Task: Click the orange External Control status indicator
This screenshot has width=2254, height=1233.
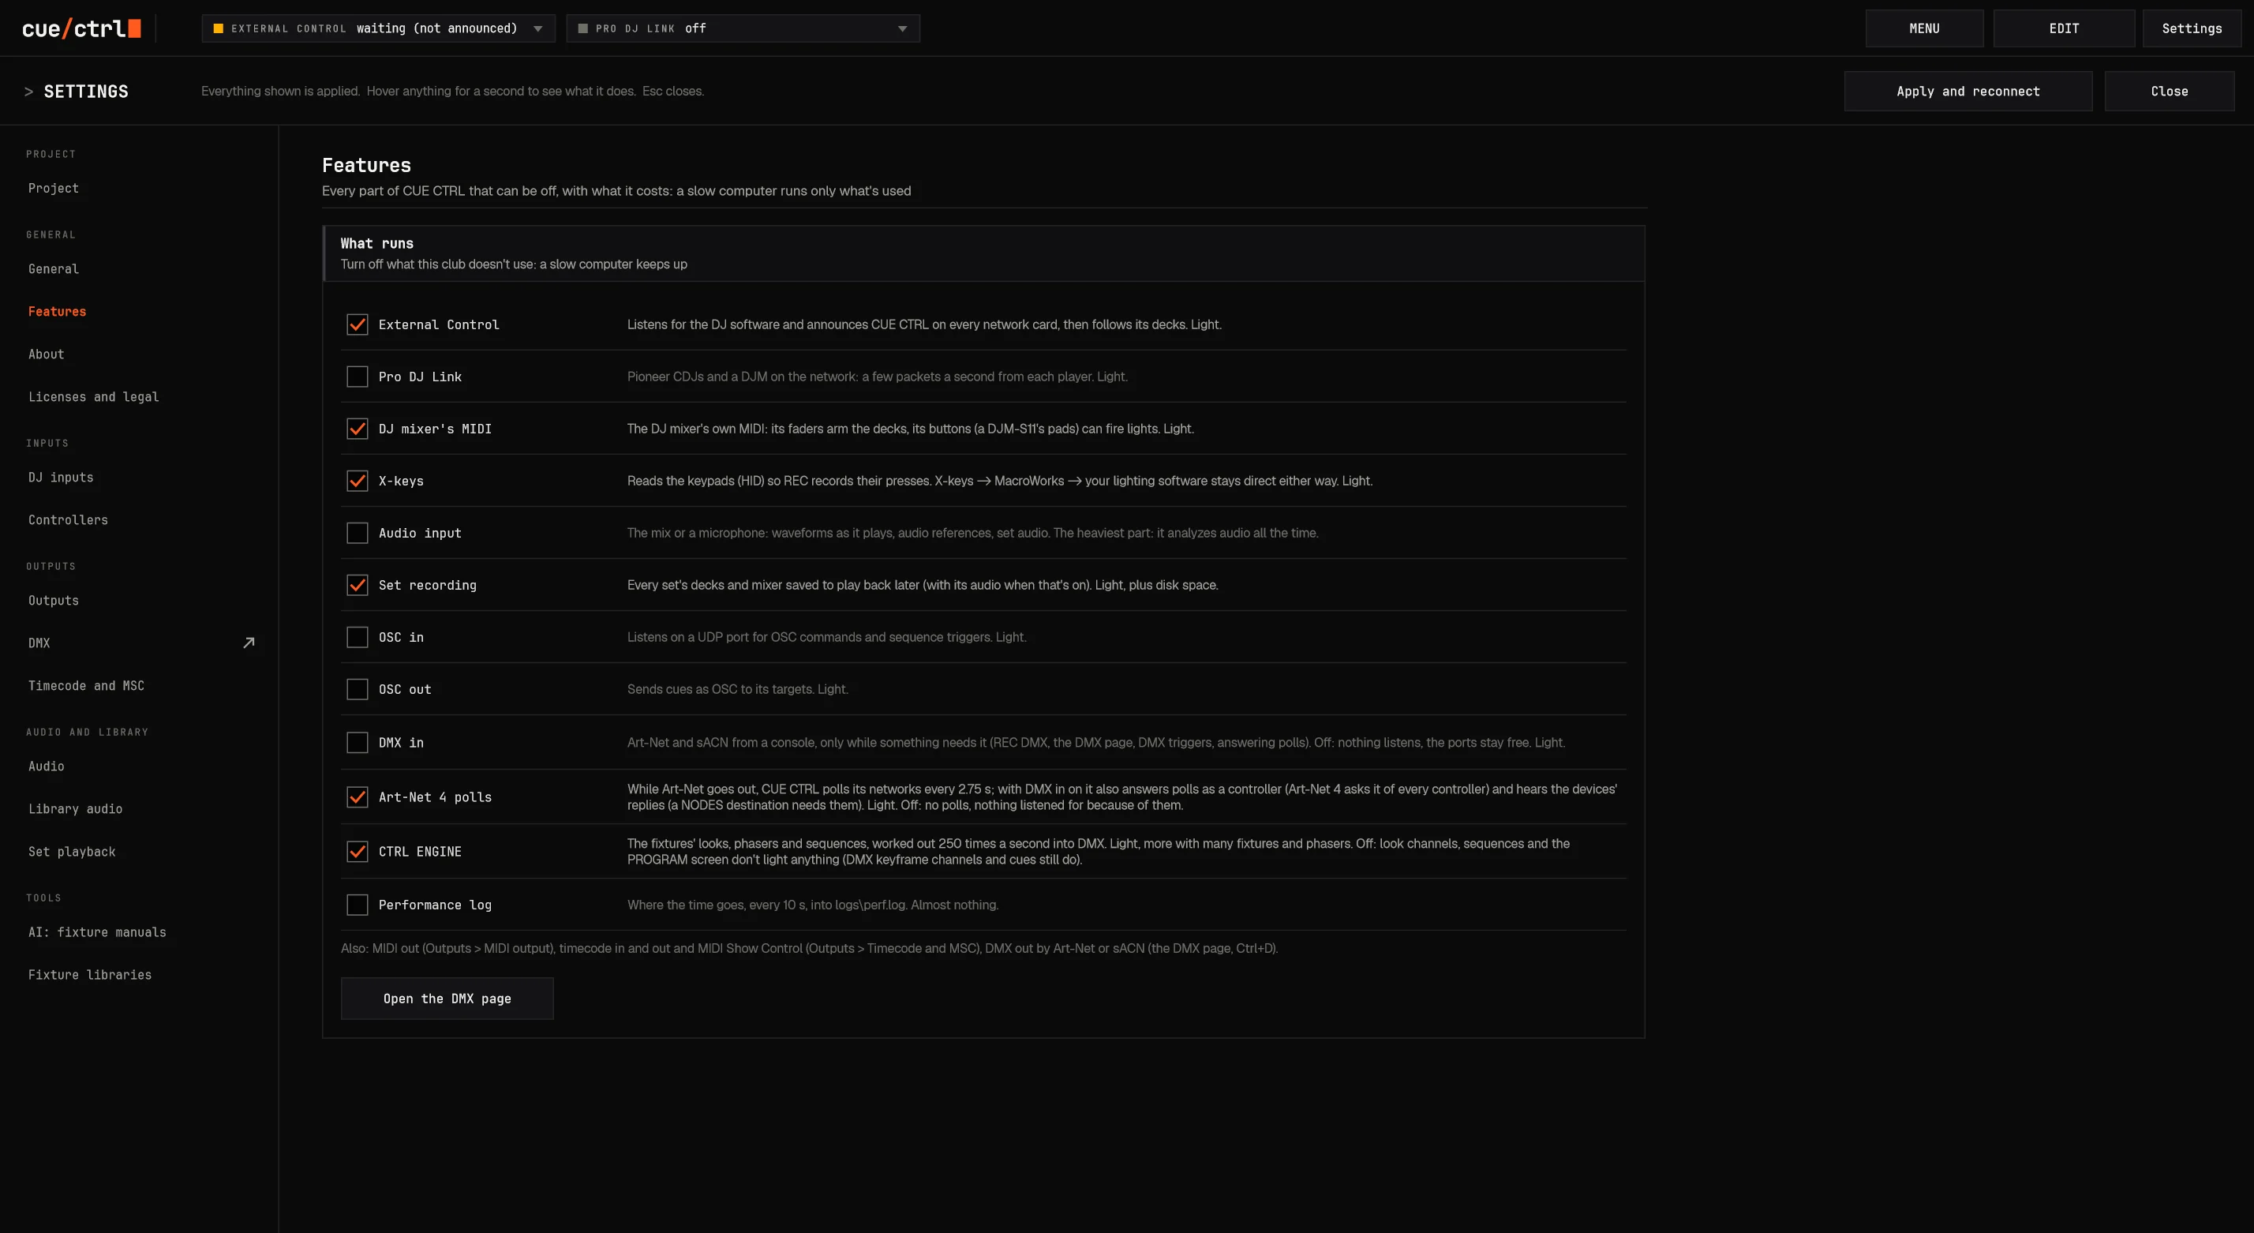Action: (218, 28)
